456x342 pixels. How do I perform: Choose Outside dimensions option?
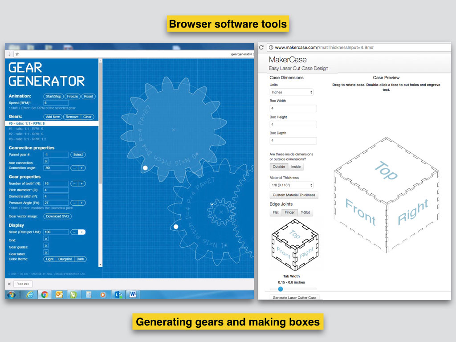(x=279, y=167)
